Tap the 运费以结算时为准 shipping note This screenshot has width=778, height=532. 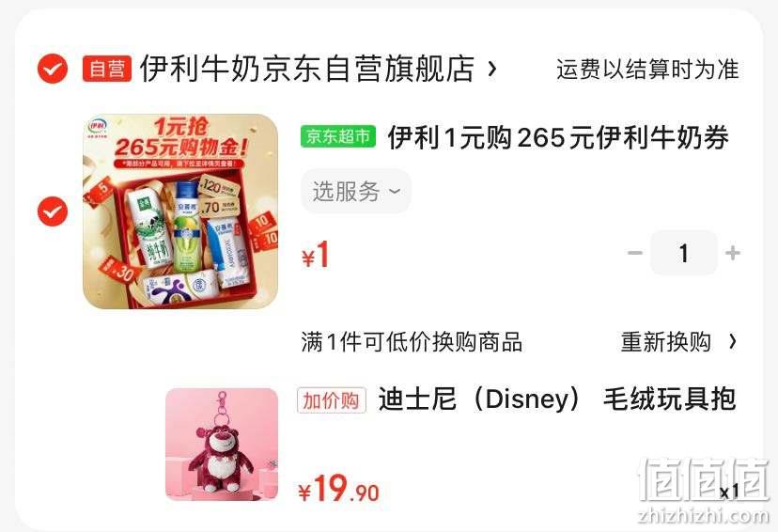tap(647, 69)
